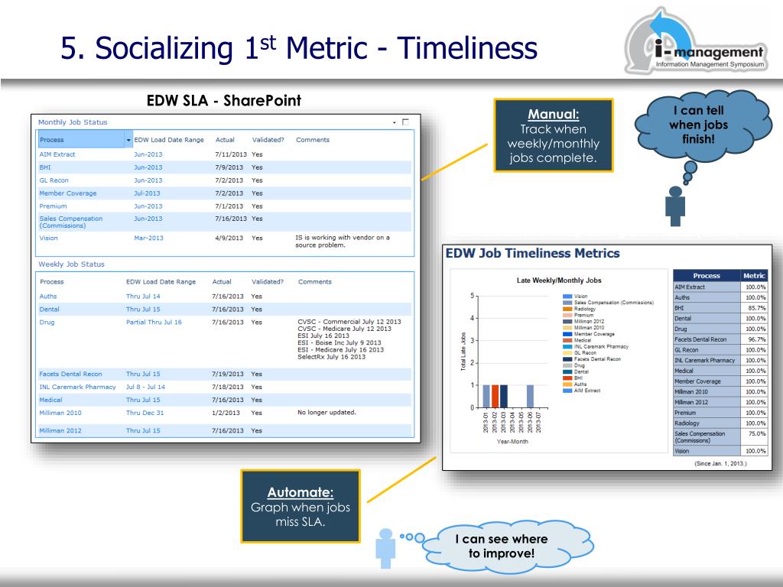Image resolution: width=783 pixels, height=587 pixels.
Task: Click the Late Weekly/Monthly Jobs chart title
Action: (559, 281)
